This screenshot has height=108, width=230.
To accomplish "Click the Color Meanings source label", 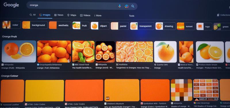I will click(202, 103).
